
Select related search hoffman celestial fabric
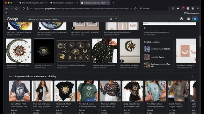(158, 65)
